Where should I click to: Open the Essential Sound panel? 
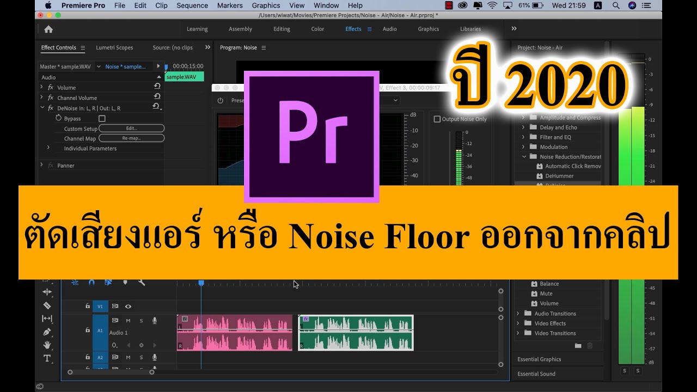(x=536, y=373)
